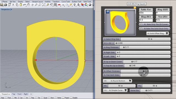
Task: Click Bake Only The 2D Curves button
Action: coord(155,24)
